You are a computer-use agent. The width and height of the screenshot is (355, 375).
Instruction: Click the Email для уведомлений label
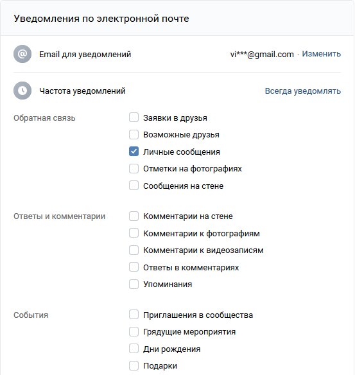point(85,55)
